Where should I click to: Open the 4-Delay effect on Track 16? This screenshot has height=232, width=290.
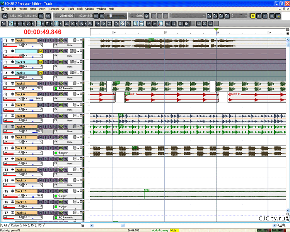click(x=70, y=206)
